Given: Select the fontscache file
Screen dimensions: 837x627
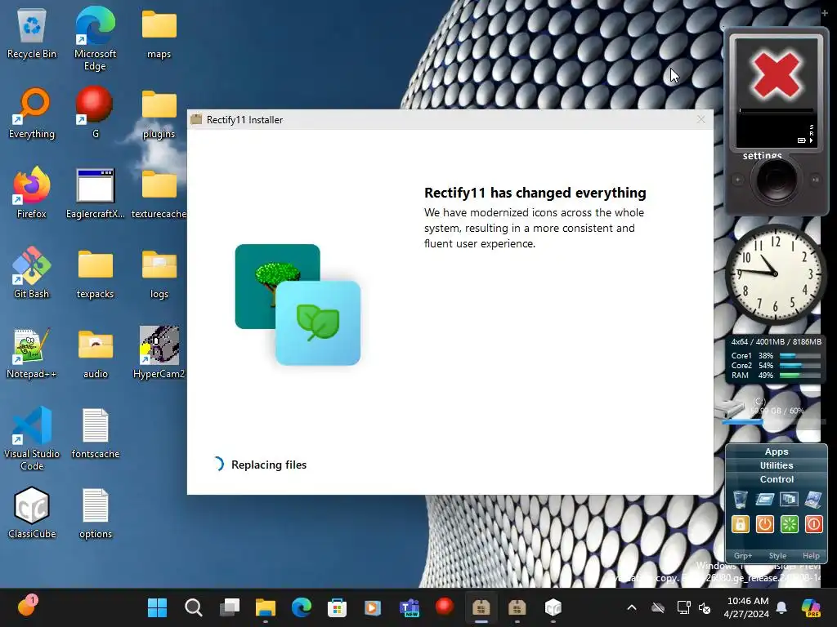Looking at the screenshot, I should point(95,433).
